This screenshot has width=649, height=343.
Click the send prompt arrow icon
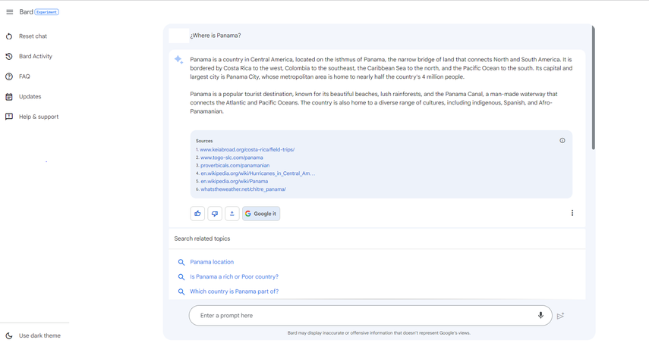pyautogui.click(x=561, y=316)
